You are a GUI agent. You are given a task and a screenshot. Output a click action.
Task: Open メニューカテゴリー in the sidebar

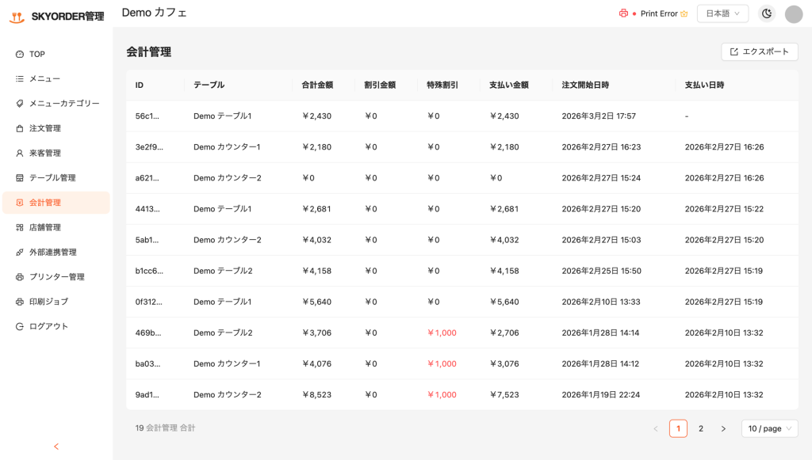(x=56, y=104)
